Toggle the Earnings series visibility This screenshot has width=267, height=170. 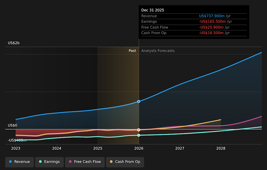click(x=49, y=162)
